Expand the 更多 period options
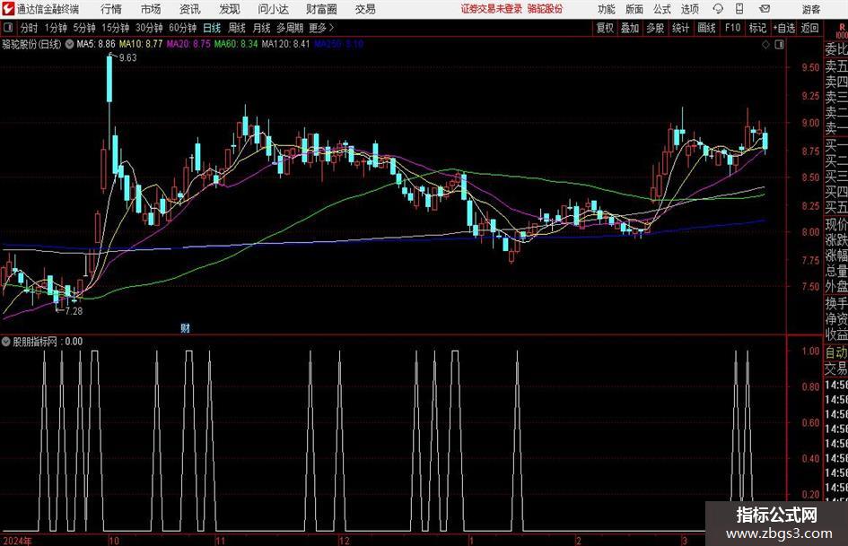This screenshot has width=848, height=546. 321,28
